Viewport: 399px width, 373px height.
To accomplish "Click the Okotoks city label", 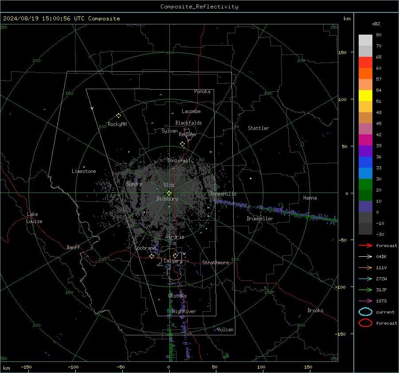I will (177, 296).
